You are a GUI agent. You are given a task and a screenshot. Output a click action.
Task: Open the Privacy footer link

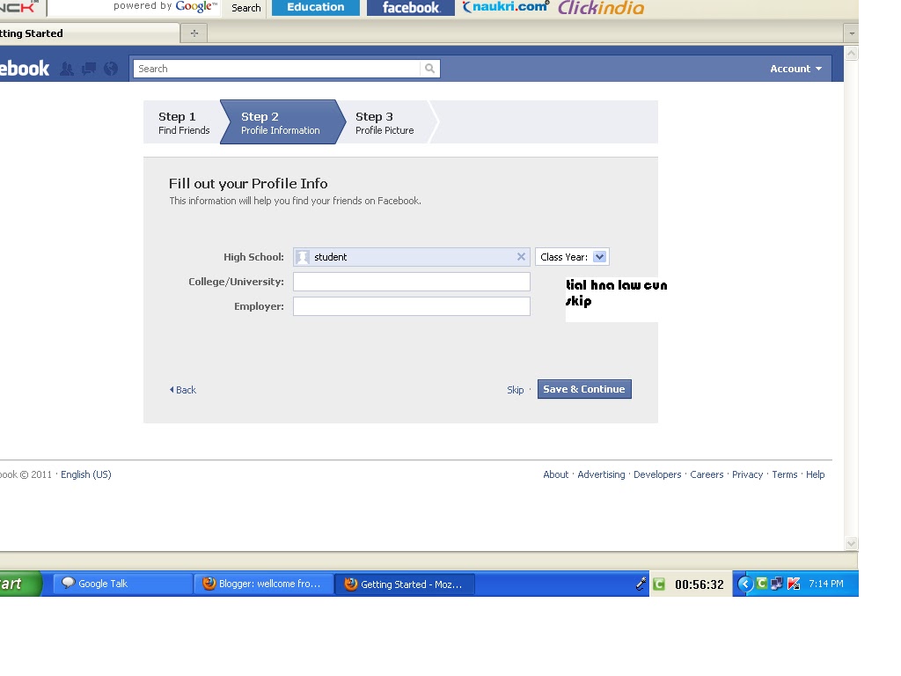pos(748,474)
